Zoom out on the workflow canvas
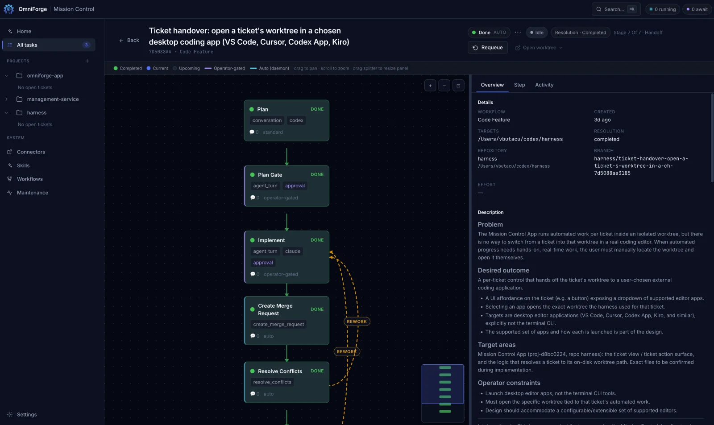This screenshot has width=714, height=425. 444,86
